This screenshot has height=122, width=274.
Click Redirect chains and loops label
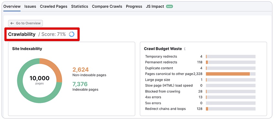point(165,109)
